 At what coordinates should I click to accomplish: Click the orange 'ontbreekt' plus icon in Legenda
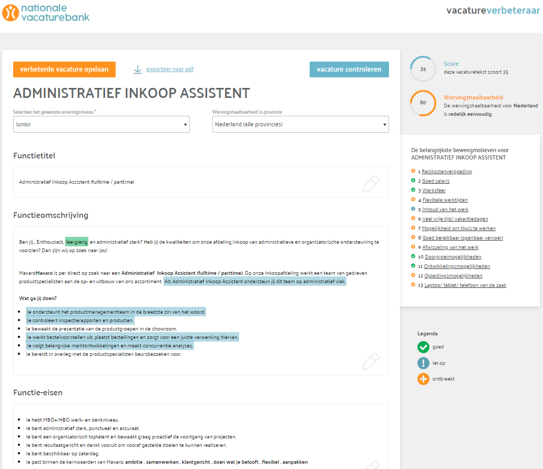[423, 378]
